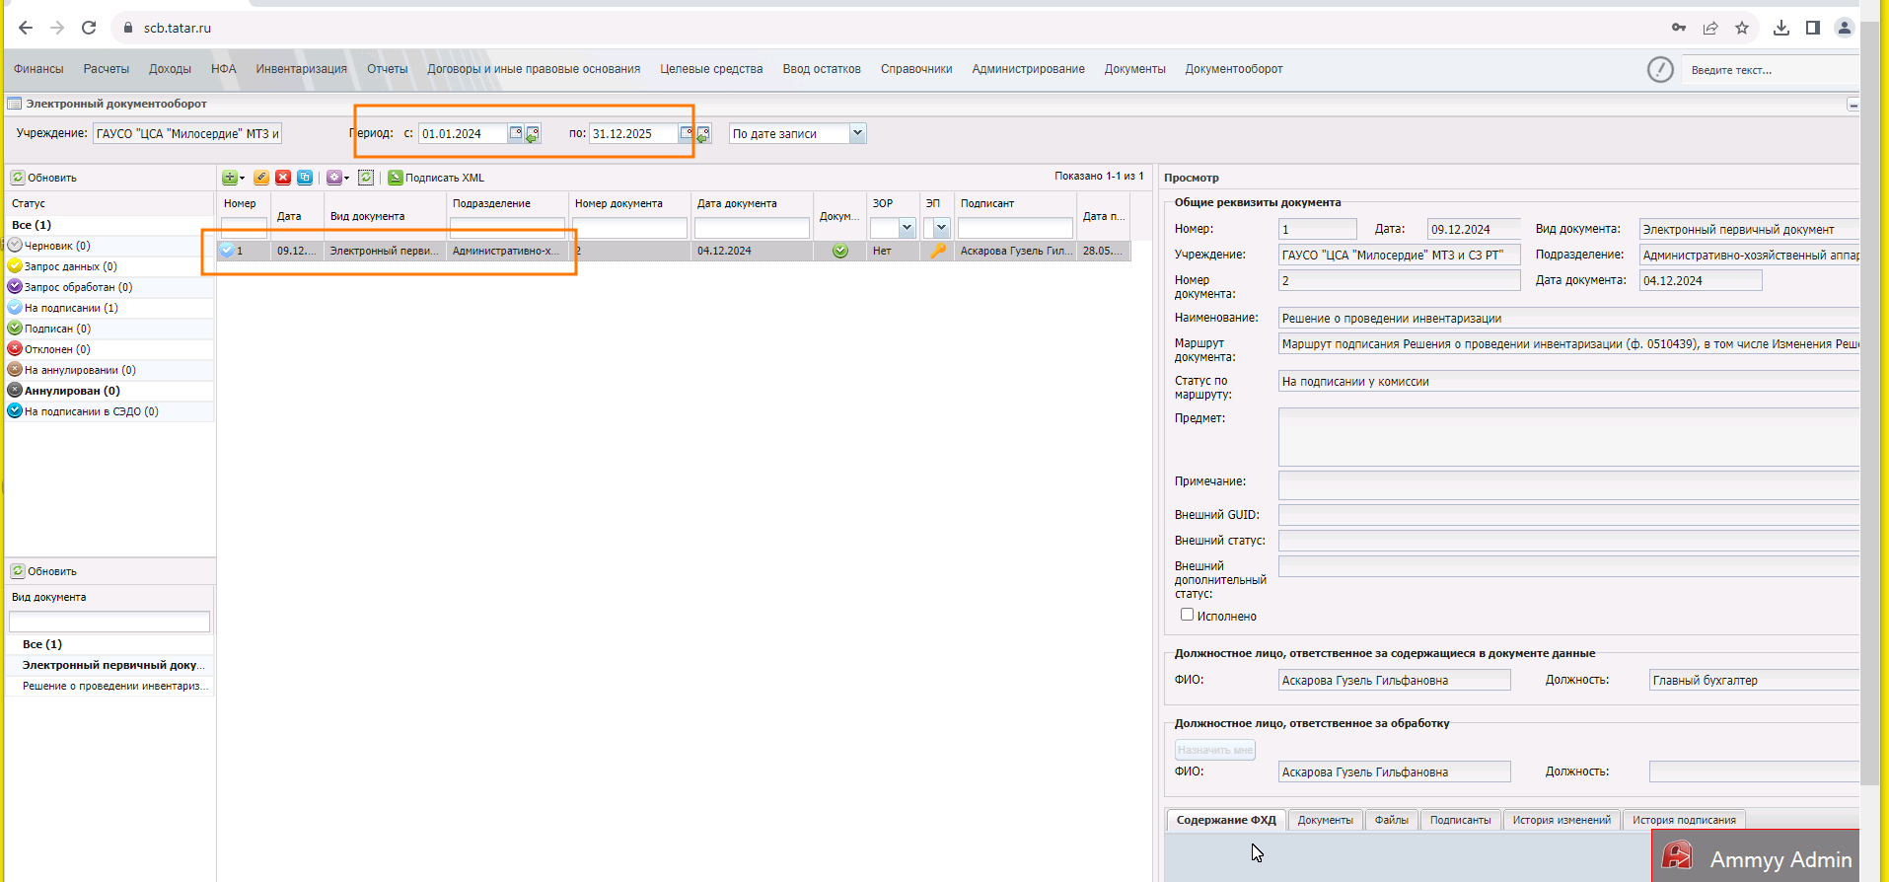Open the По дате записи dropdown
1889x882 pixels.
(857, 133)
